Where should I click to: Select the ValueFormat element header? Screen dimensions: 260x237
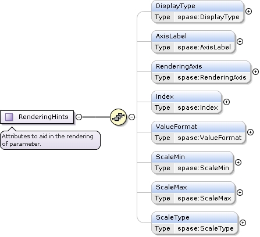click(x=198, y=127)
